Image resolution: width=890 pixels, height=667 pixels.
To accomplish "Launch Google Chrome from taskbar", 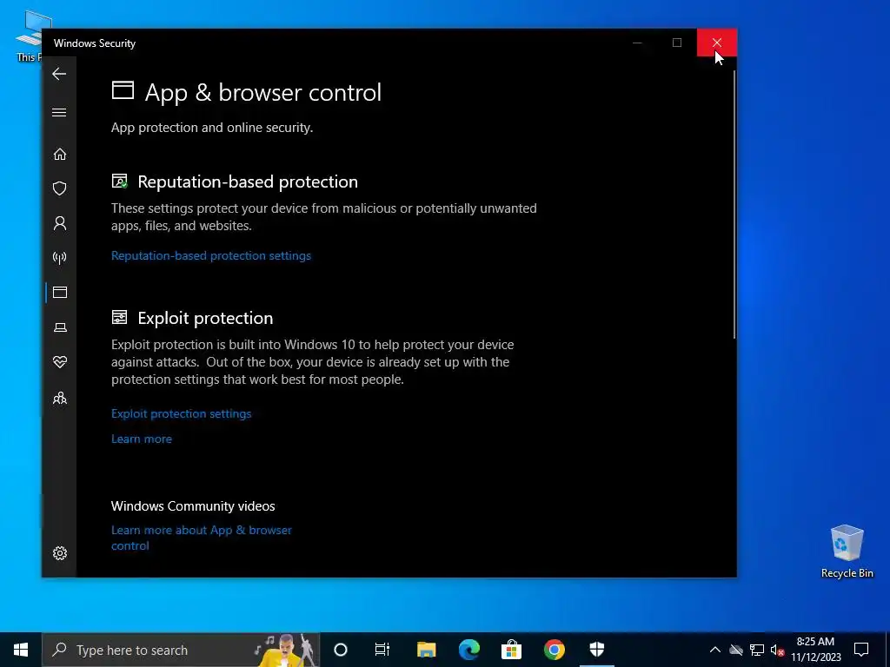I will tap(554, 650).
